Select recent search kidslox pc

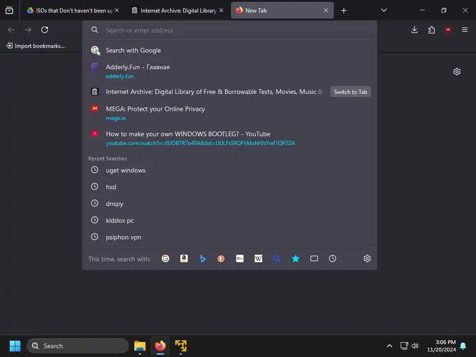[230, 220]
